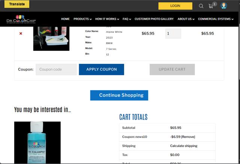Click the cart item count badge
This screenshot has width=240, height=164.
pos(214,4)
